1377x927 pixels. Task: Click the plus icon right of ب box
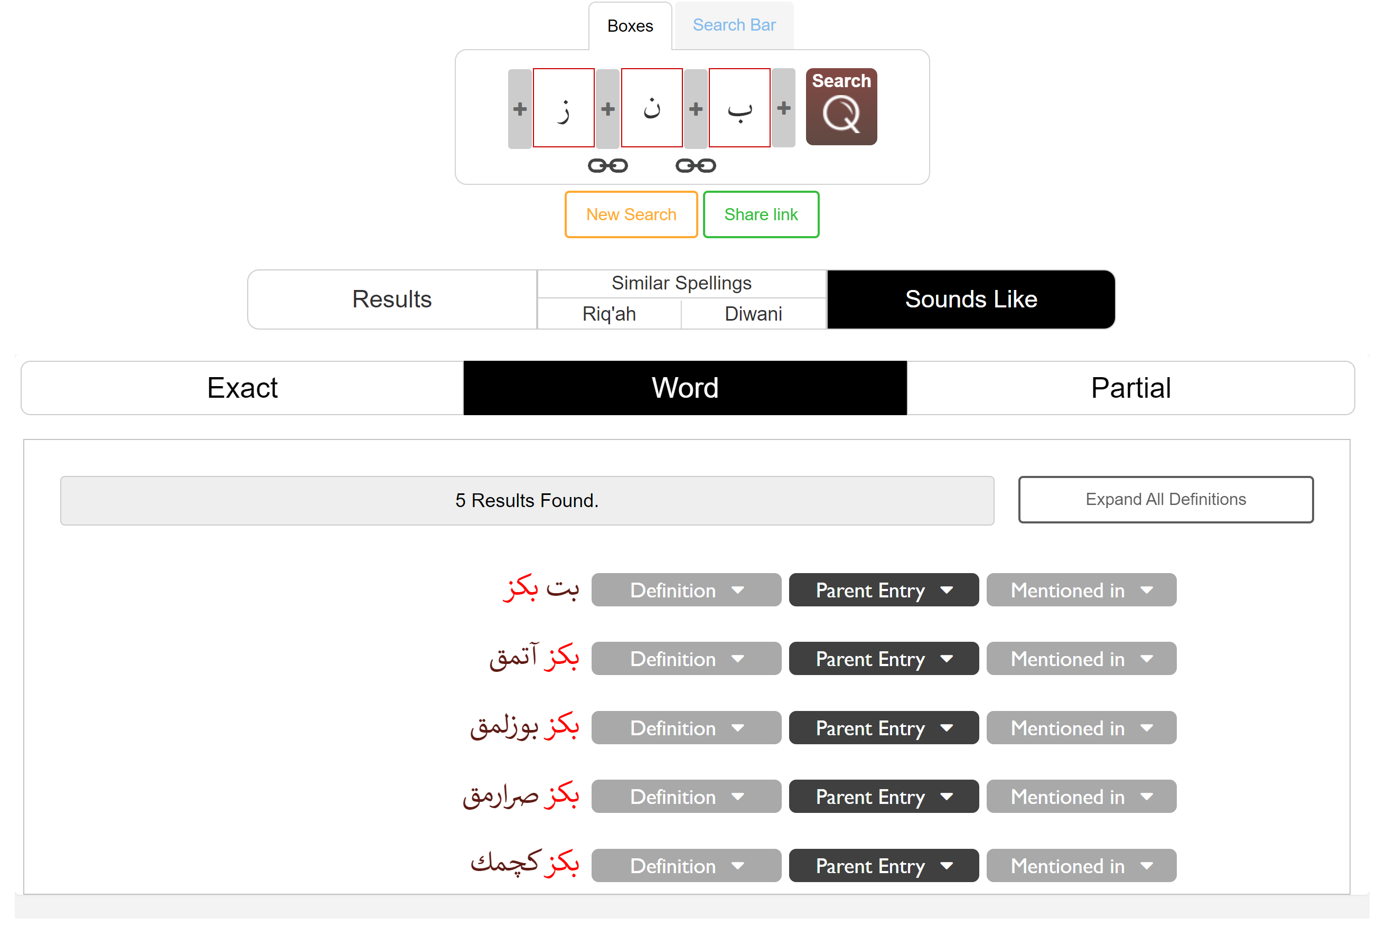[783, 108]
